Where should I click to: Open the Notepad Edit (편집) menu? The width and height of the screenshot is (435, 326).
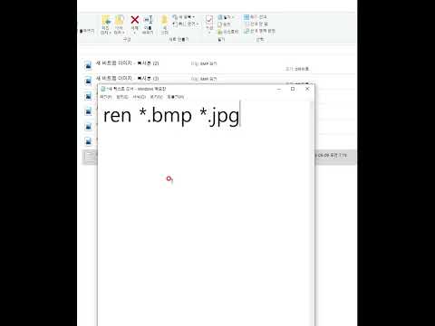coord(122,97)
